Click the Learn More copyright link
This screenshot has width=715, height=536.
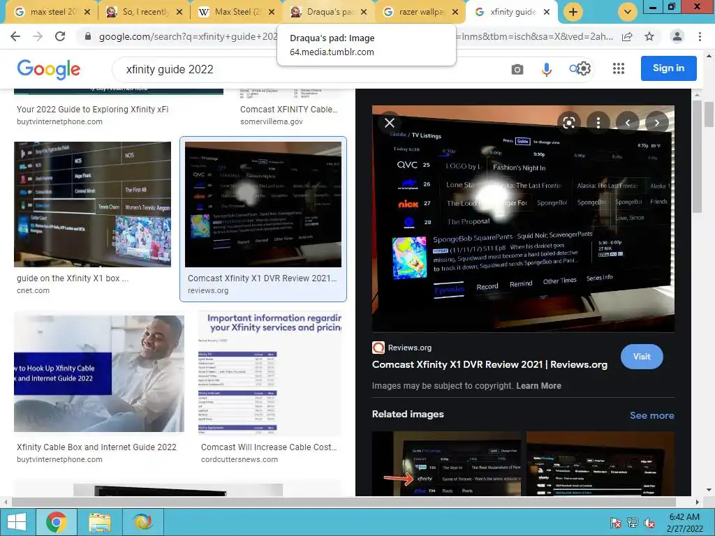click(x=538, y=385)
